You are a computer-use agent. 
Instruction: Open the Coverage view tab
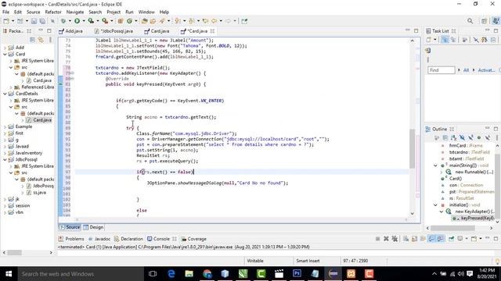[x=194, y=239]
